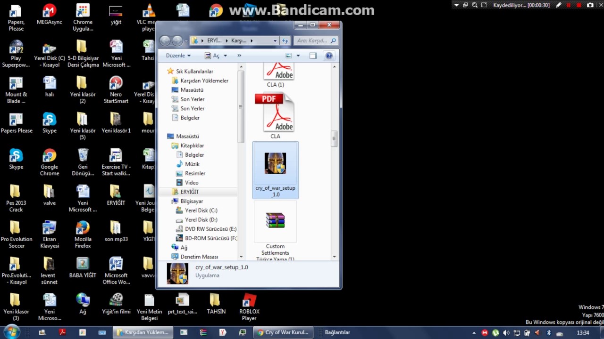Click the Ara search field
Viewport: 604px width, 339px height.
click(x=316, y=41)
